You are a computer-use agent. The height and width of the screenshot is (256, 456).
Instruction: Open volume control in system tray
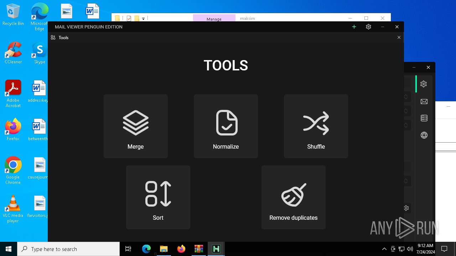410,249
